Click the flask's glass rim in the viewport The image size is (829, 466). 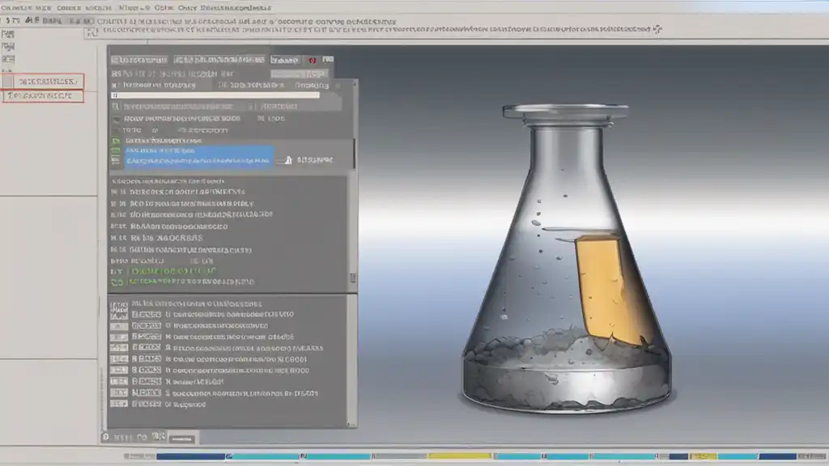coord(565,112)
